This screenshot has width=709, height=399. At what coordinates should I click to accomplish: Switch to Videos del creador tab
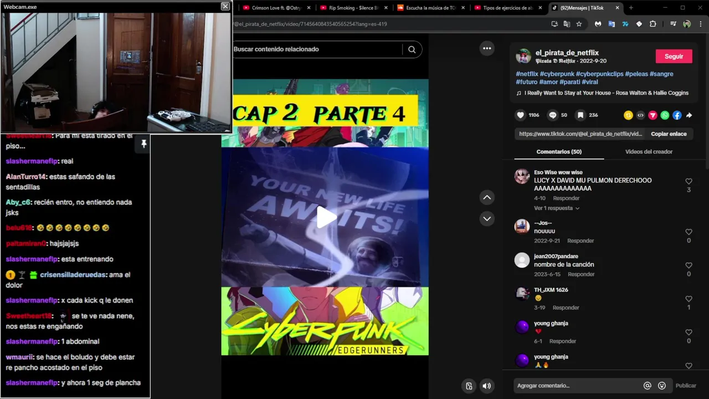(x=649, y=152)
